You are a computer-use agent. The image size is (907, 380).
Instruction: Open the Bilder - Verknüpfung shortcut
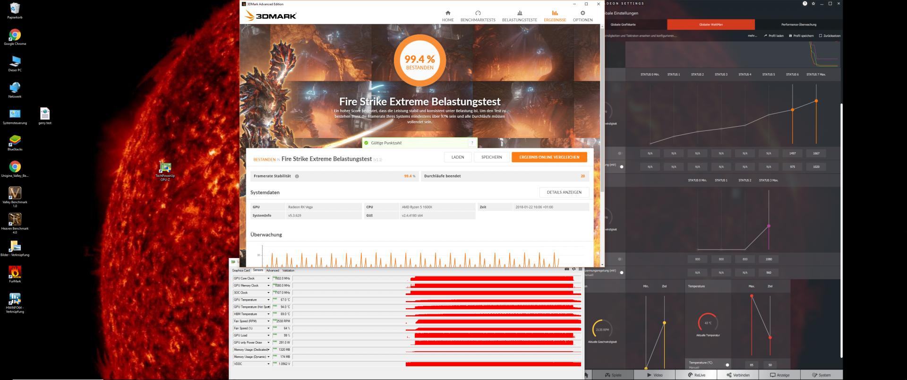click(x=15, y=248)
